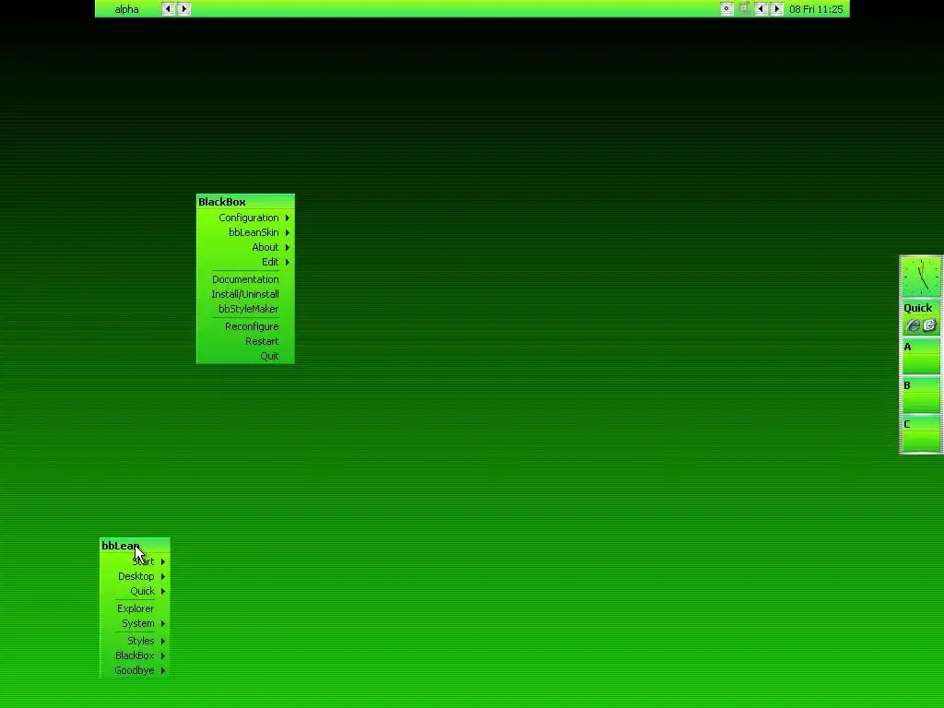The width and height of the screenshot is (944, 708).
Task: Click the faded tray icon beside the circle button
Action: (744, 8)
